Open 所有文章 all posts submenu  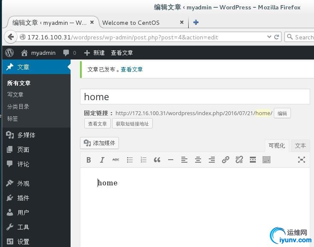[19, 83]
